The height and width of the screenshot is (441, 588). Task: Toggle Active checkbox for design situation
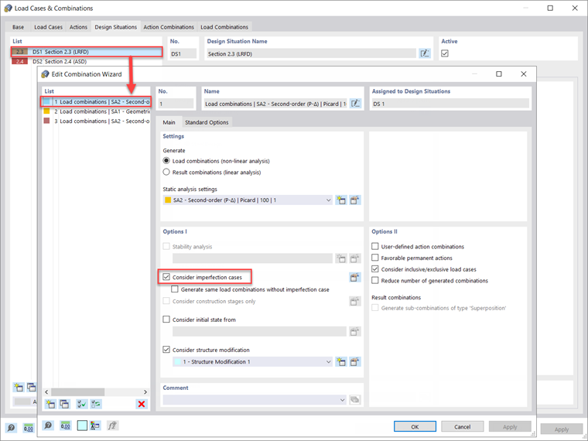pos(445,53)
